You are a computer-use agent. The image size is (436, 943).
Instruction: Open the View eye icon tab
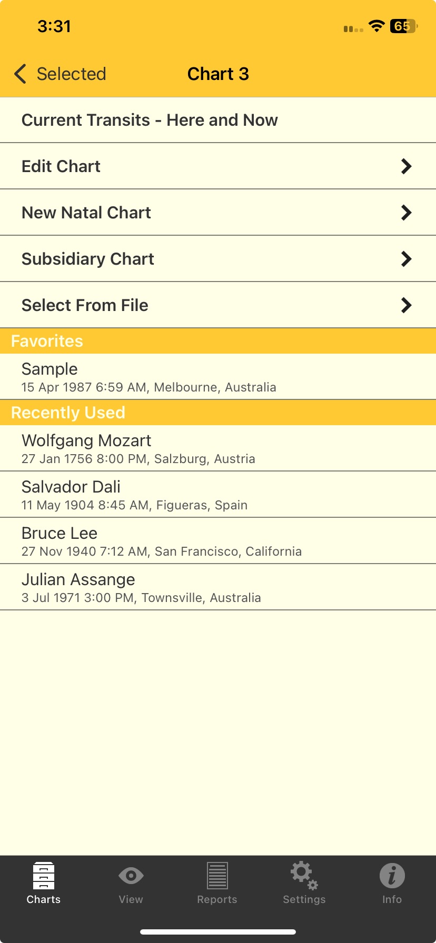[x=131, y=876]
